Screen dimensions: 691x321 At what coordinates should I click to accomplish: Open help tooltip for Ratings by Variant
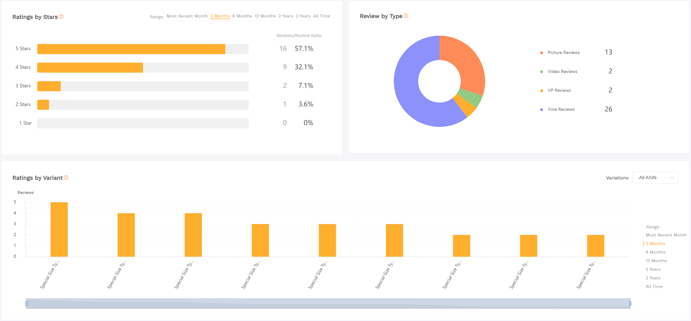pyautogui.click(x=66, y=178)
